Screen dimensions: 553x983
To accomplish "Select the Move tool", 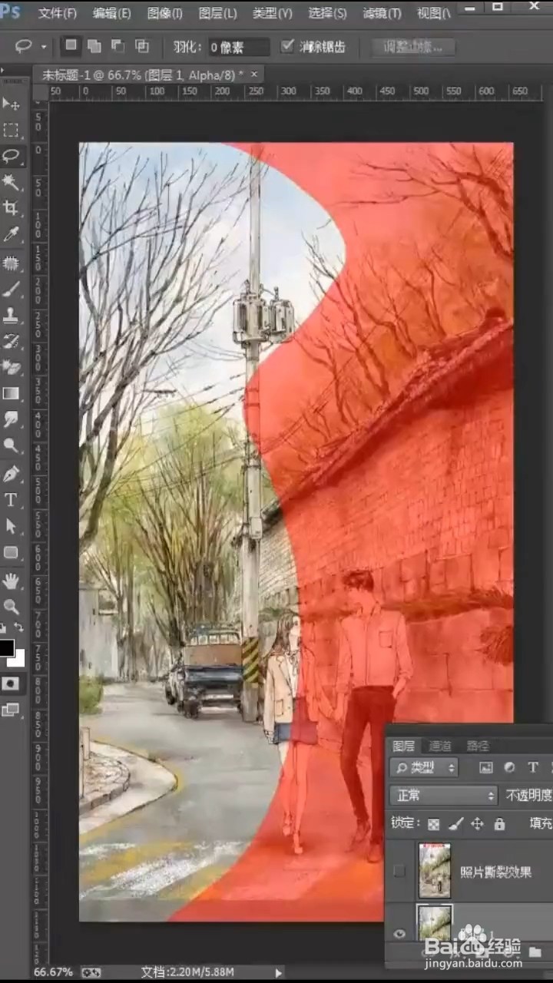I will point(11,104).
